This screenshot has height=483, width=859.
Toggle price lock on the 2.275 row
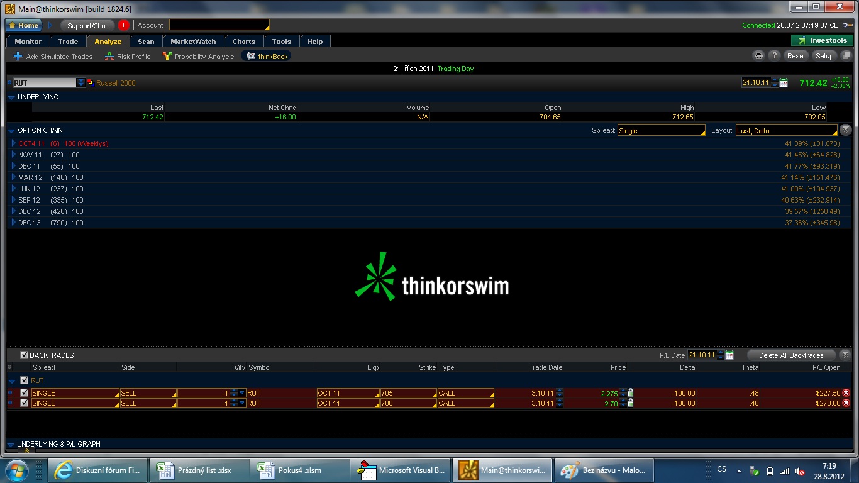(631, 393)
